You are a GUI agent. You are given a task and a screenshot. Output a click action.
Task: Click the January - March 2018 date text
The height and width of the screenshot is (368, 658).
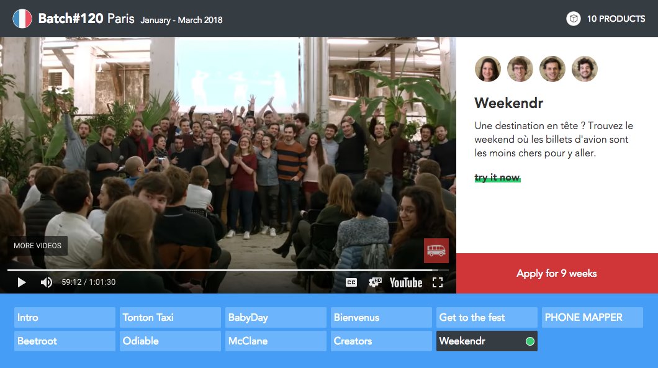pyautogui.click(x=181, y=20)
